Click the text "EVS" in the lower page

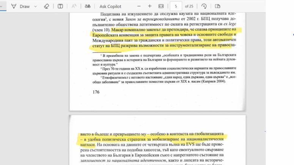[190, 144]
